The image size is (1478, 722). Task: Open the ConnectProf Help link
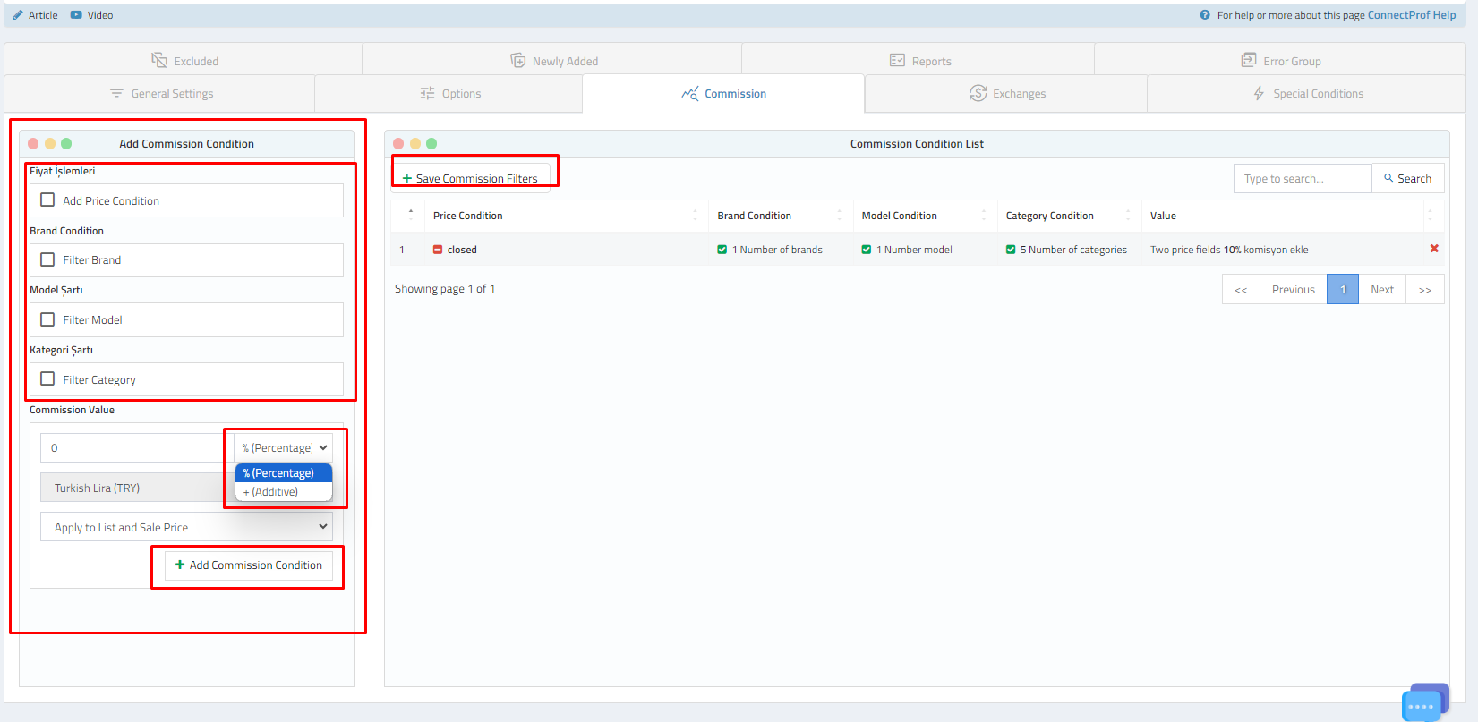click(x=1411, y=15)
